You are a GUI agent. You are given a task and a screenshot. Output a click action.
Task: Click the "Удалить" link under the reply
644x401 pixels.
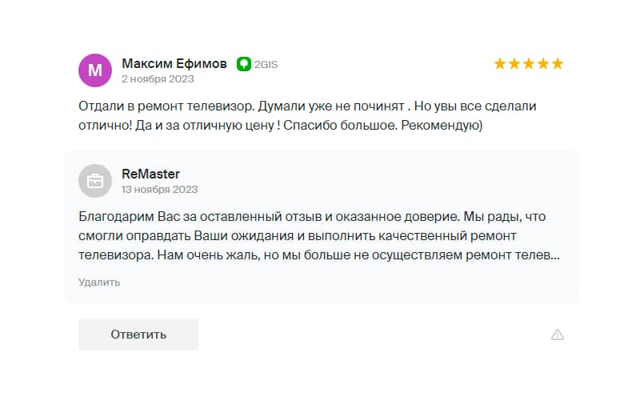(99, 282)
